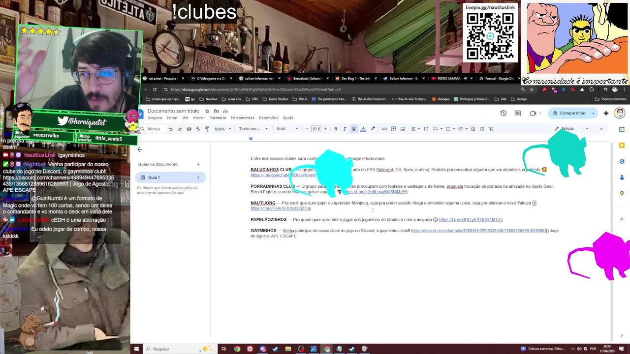Move document using the folder icon

coord(216,111)
